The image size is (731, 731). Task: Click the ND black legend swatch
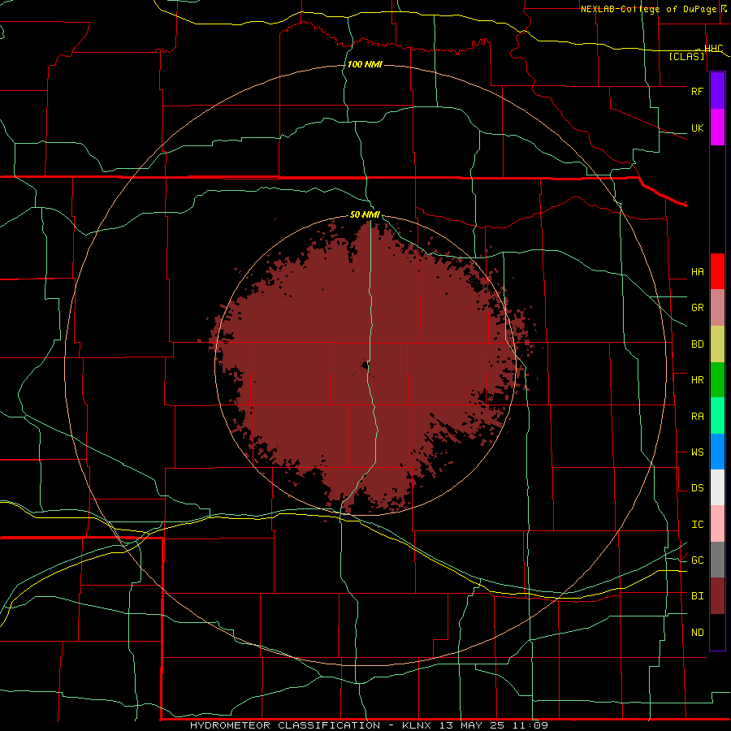(717, 632)
